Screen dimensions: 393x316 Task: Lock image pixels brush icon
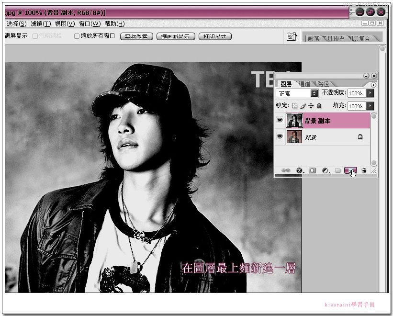[303, 106]
